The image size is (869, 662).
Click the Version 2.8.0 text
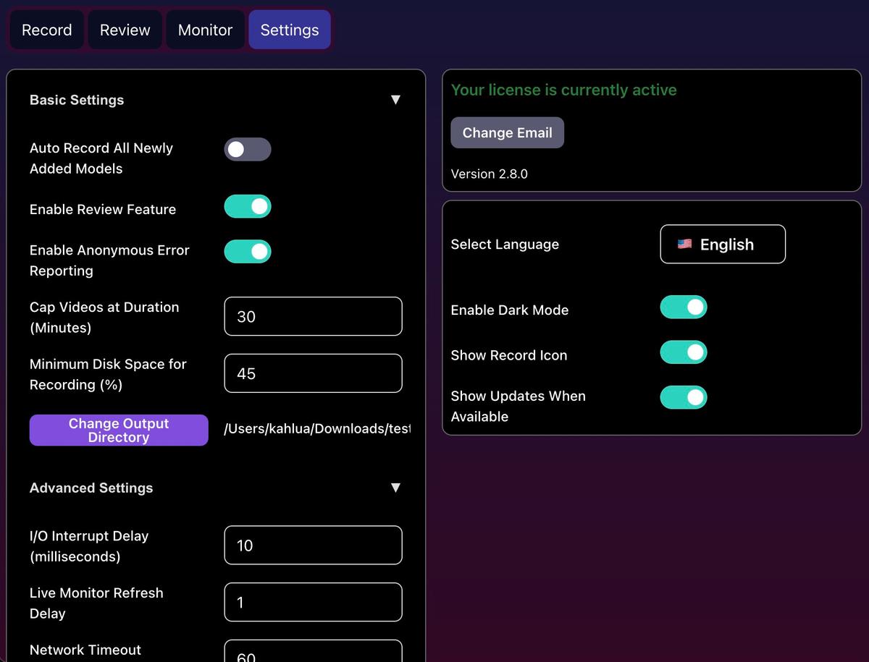tap(490, 174)
